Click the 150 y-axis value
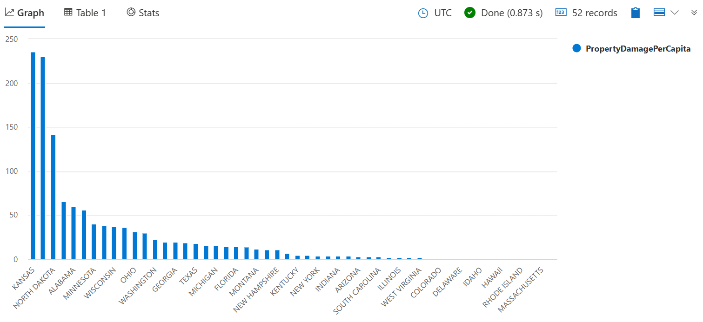Image resolution: width=703 pixels, height=322 pixels. (11, 127)
